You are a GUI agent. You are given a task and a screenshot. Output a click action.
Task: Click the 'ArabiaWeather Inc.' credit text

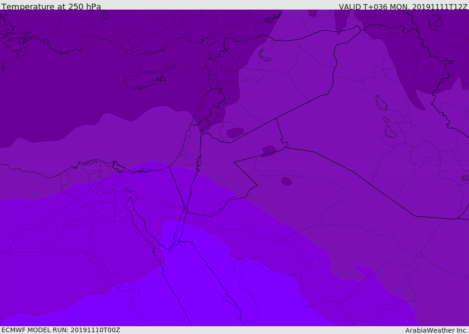(436, 330)
